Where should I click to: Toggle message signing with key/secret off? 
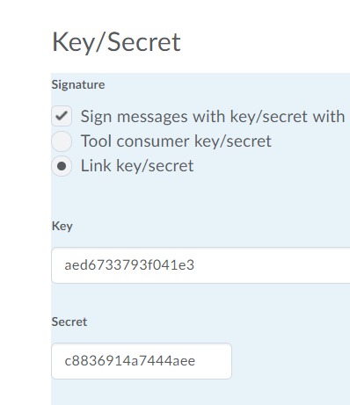pos(62,116)
